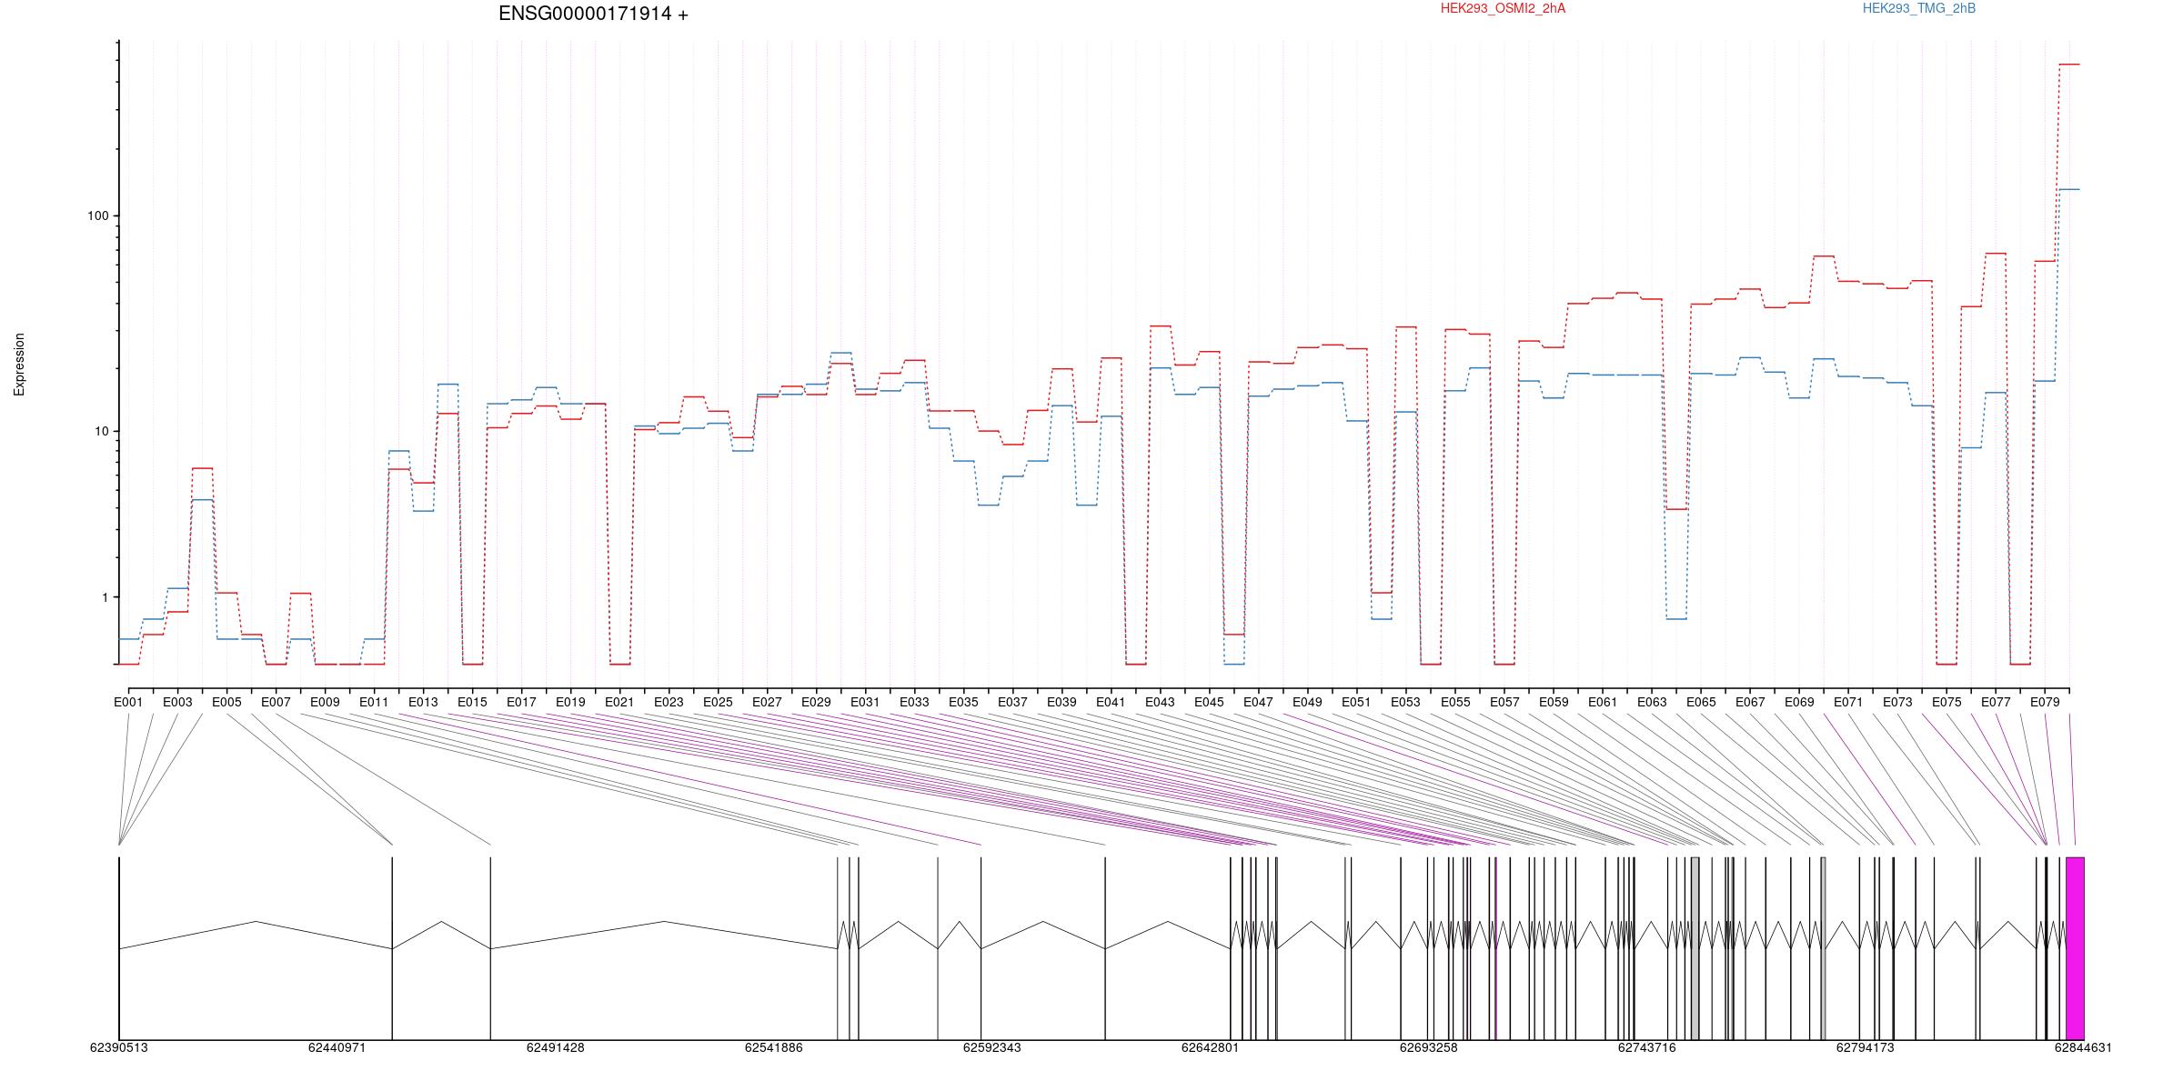
Task: Click genomic coordinate 62693258
Action: [1428, 1047]
